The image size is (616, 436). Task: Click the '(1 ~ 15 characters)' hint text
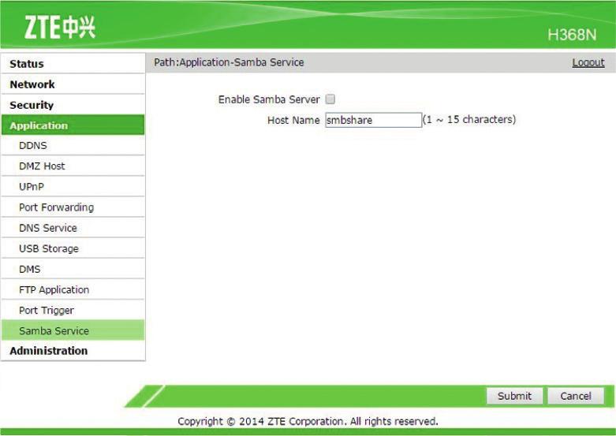pos(469,119)
